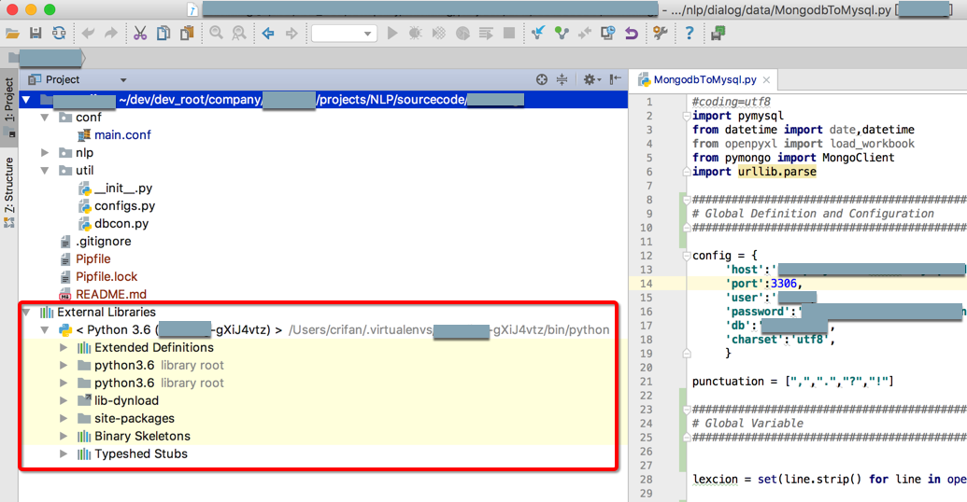967x502 pixels.
Task: Expand the Binary Skeletons node
Action: point(63,437)
